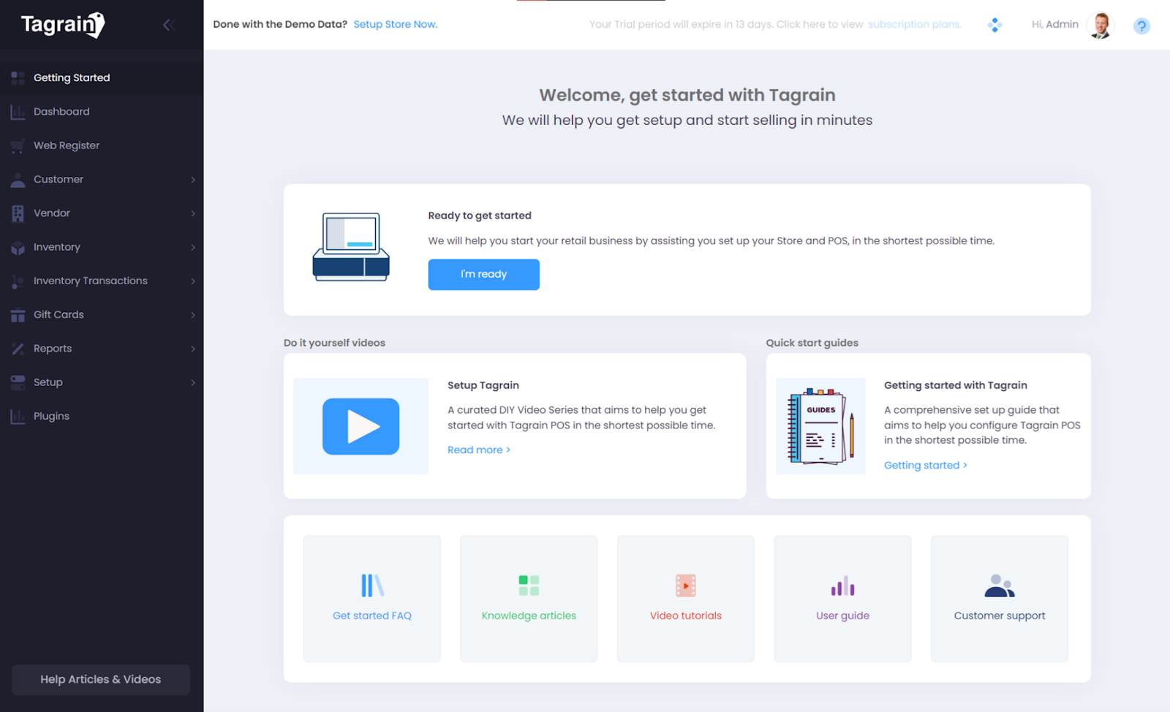The image size is (1170, 712).
Task: Click the Inventory box icon
Action: [18, 247]
